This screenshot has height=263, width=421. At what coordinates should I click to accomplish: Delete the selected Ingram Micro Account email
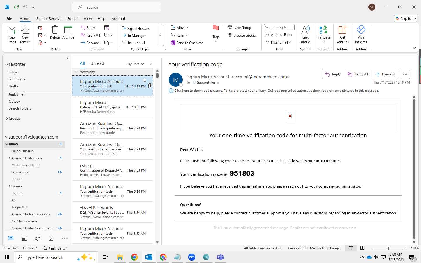pos(150,86)
